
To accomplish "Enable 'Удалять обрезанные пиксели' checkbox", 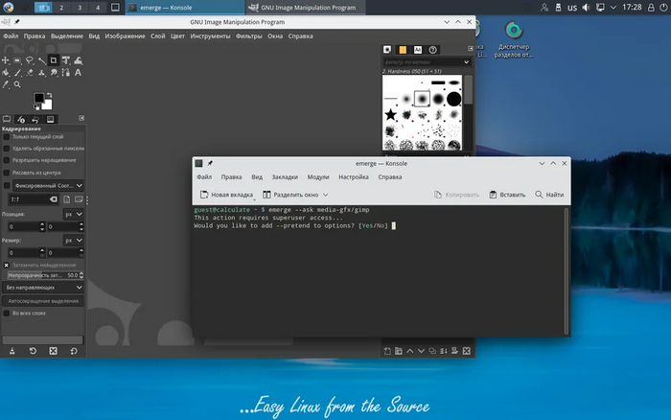I will pyautogui.click(x=7, y=149).
